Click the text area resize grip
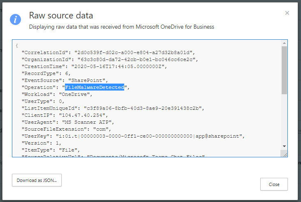This screenshot has width=301, height=202. pos(284,154)
